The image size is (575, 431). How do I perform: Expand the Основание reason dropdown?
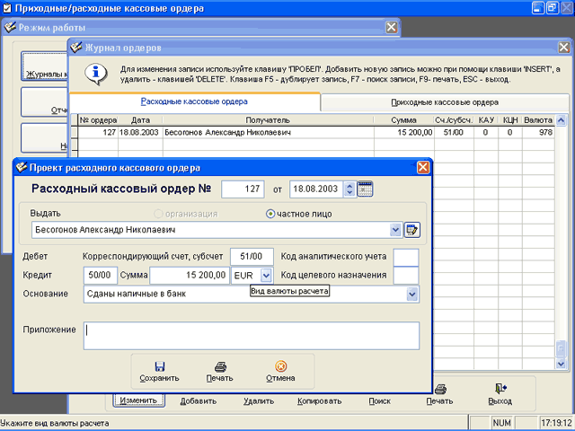[x=411, y=294]
